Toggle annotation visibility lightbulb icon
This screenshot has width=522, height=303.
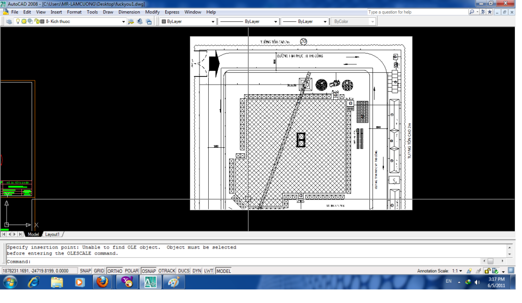tap(469, 271)
